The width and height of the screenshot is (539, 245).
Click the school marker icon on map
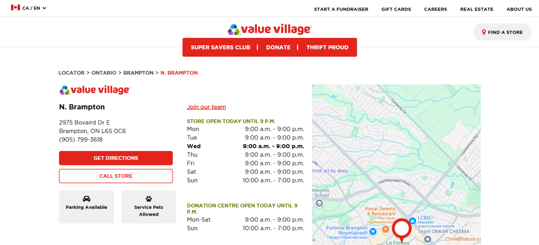click(x=320, y=203)
